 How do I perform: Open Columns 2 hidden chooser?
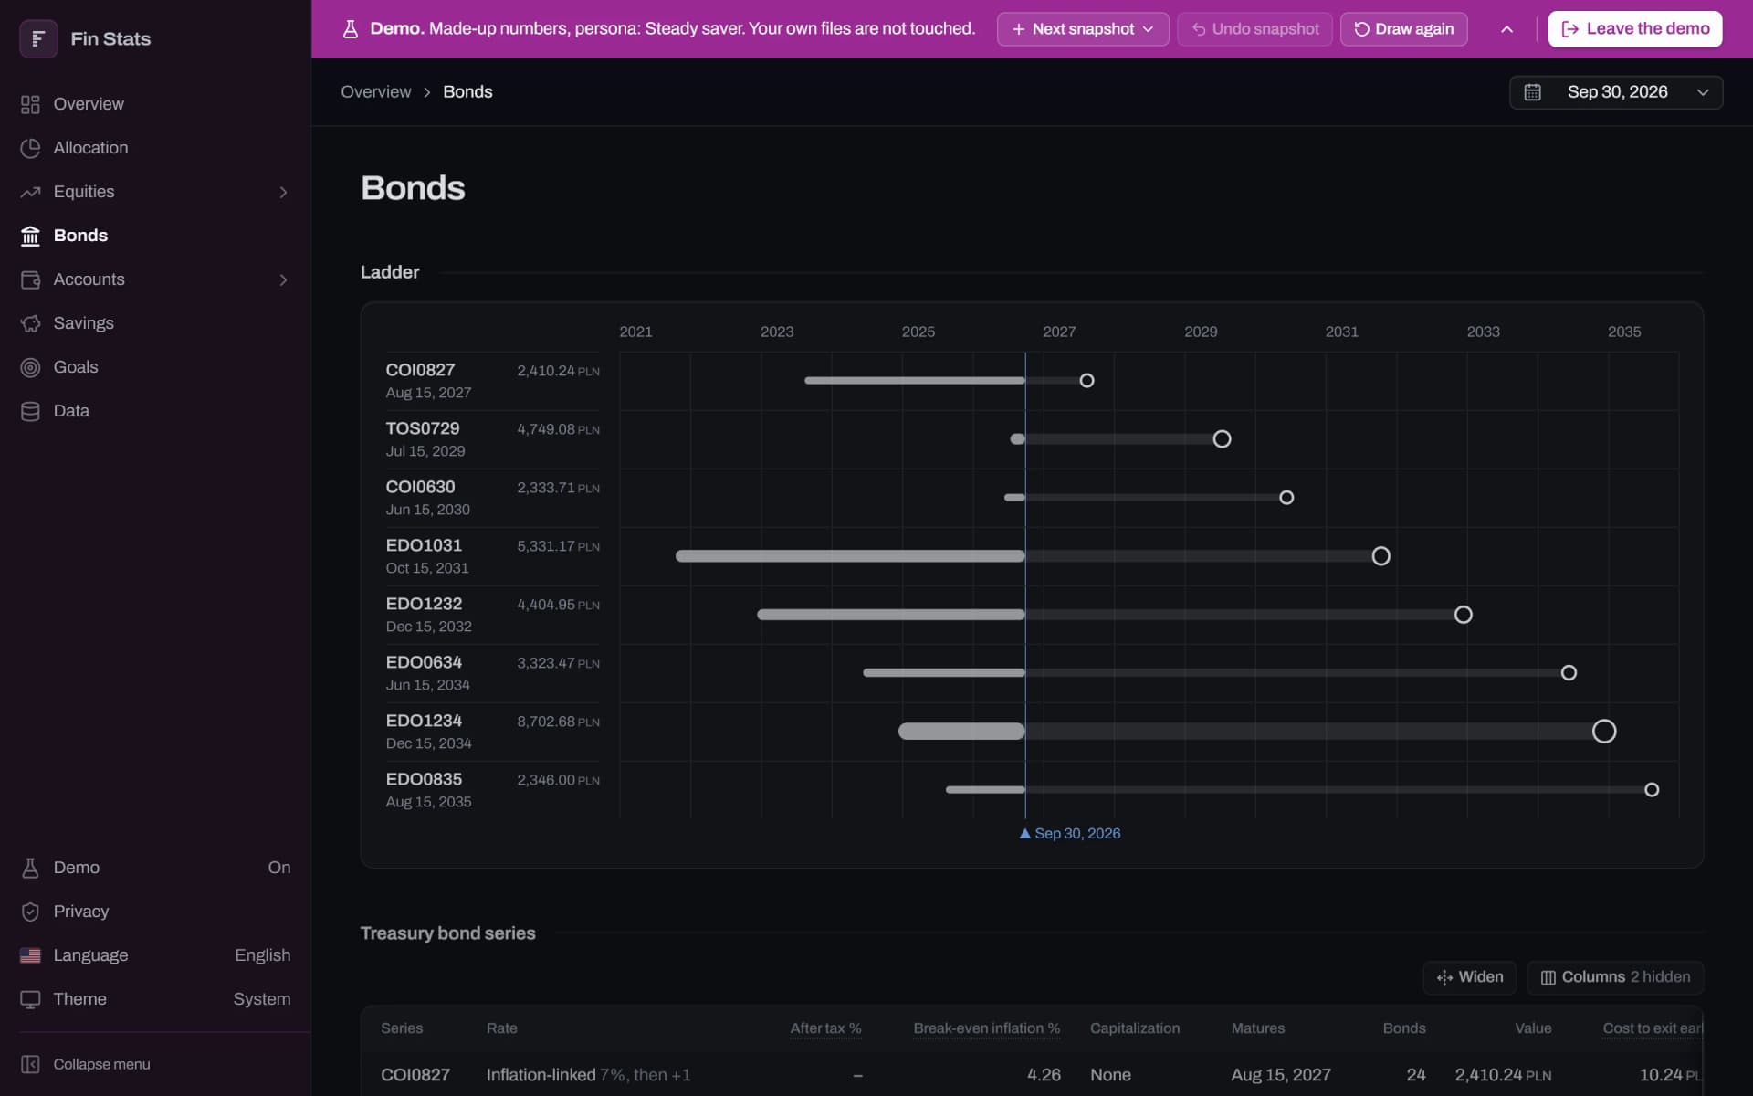tap(1615, 977)
